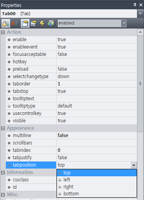This screenshot has height=200, width=144.
Task: Select the multiline property row
Action: [x=71, y=136]
